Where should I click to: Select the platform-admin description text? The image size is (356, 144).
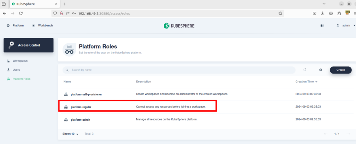pos(167,119)
